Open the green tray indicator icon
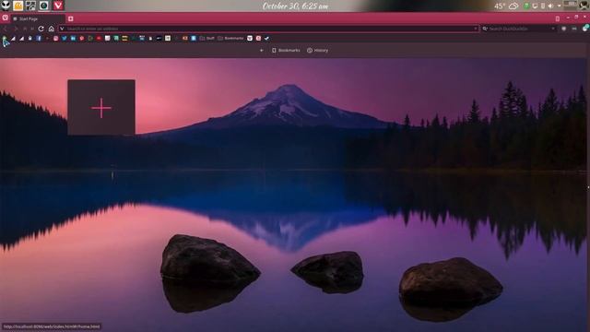This screenshot has width=590, height=332. coord(526,6)
